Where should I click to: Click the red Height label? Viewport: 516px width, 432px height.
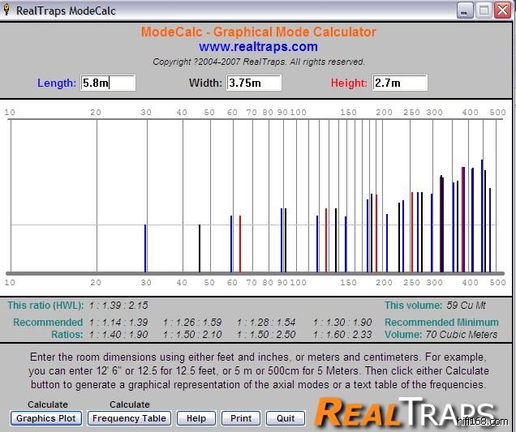(x=349, y=83)
